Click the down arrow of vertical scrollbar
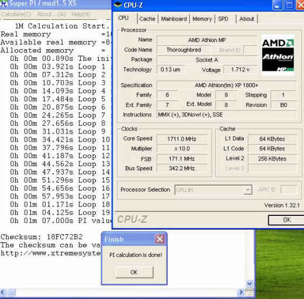Viewport: 304px width, 299px height. pos(250,283)
